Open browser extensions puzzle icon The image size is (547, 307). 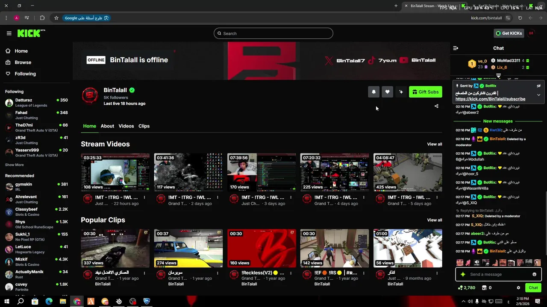pyautogui.click(x=42, y=18)
